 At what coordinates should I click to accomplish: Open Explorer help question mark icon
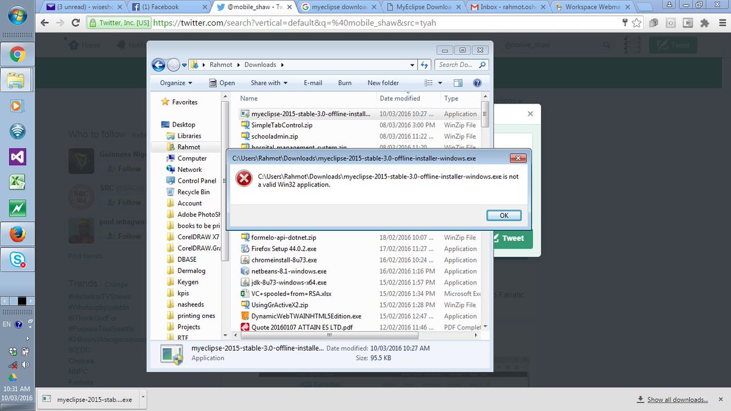click(x=477, y=83)
